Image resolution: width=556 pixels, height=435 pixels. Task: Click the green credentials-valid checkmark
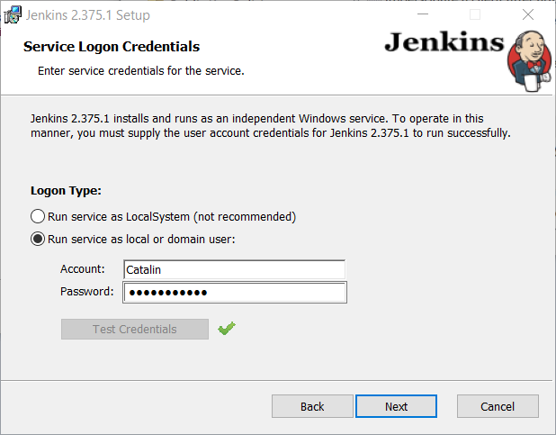click(227, 329)
